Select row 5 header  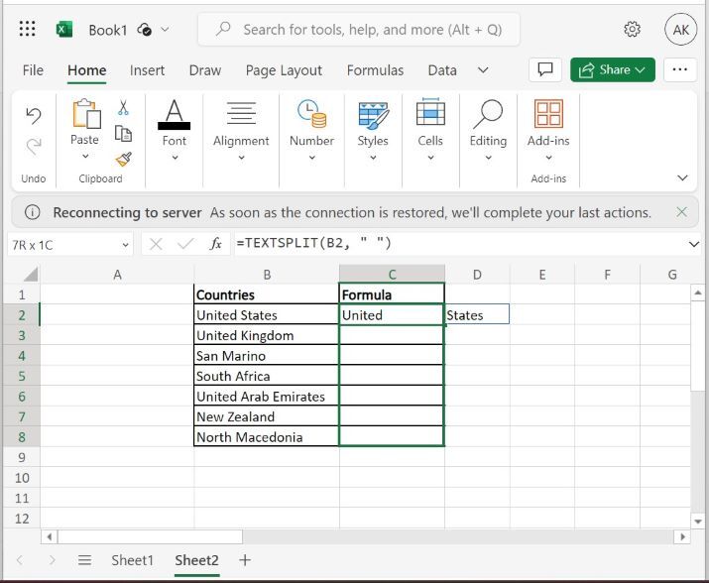point(21,377)
